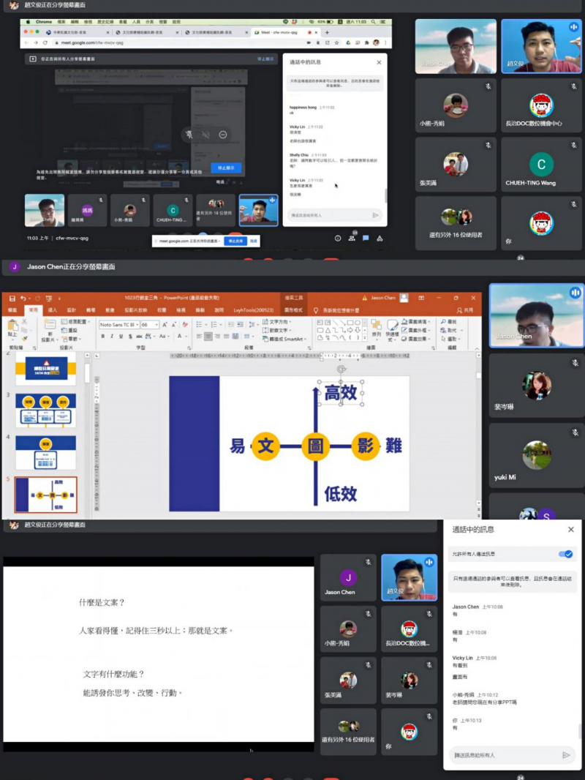Open the chat icon in top Meet toolbar

[x=366, y=238]
